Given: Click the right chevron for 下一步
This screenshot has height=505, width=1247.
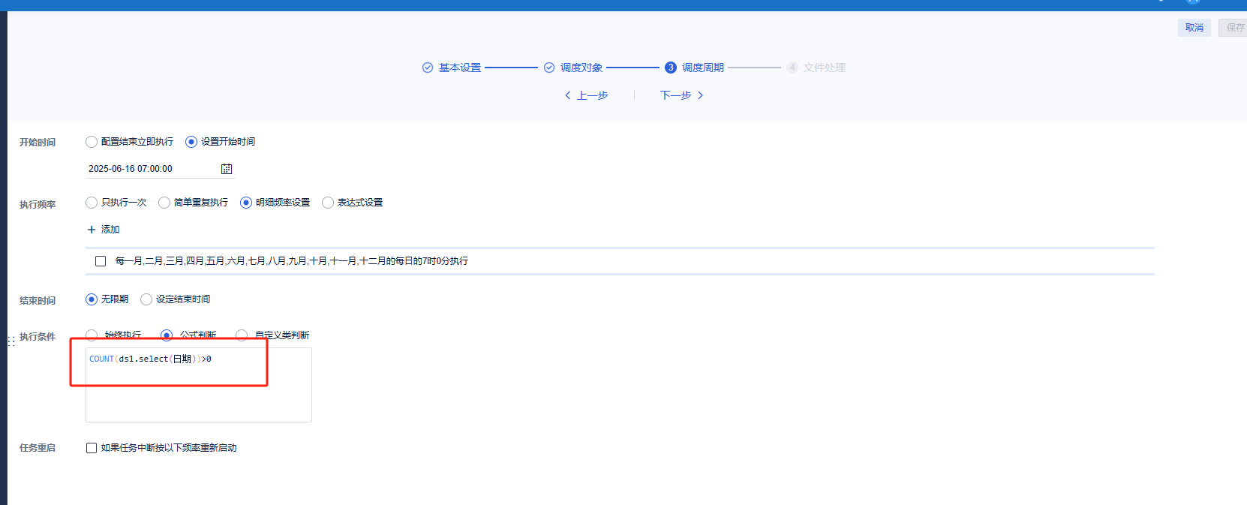Looking at the screenshot, I should pos(700,95).
